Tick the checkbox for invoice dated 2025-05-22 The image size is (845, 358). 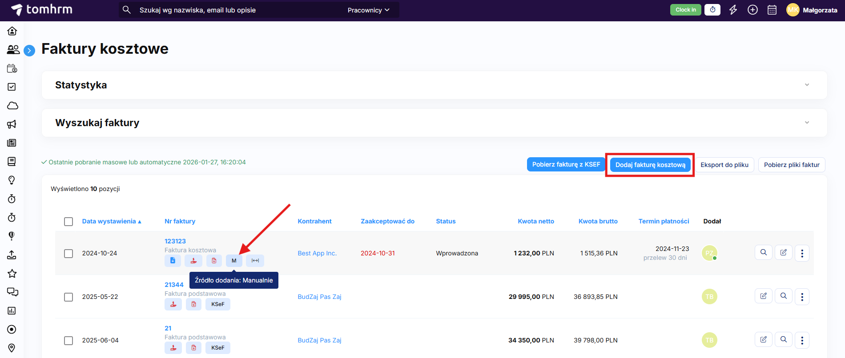pos(68,297)
